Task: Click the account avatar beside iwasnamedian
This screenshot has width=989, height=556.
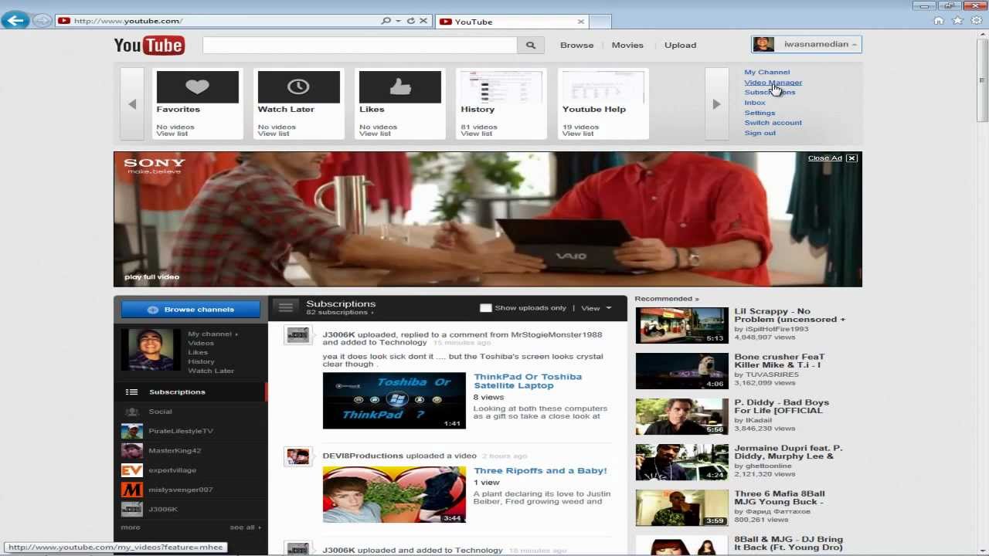Action: [x=763, y=44]
